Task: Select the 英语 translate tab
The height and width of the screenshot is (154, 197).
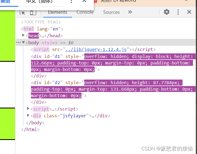Action: [5, 2]
